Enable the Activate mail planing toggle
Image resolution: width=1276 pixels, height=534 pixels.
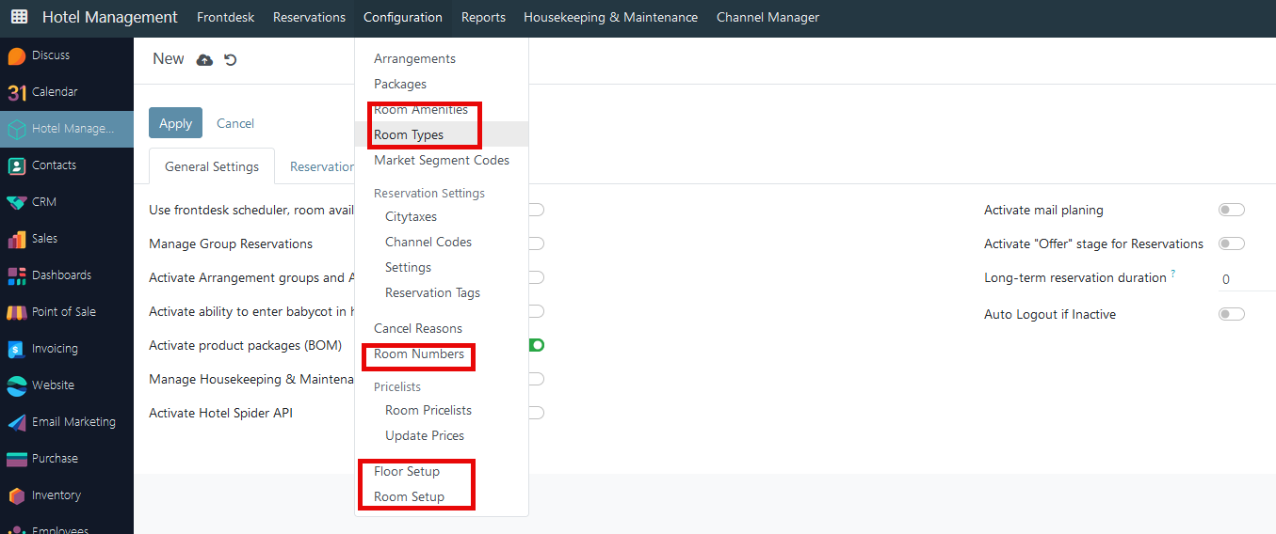1232,210
